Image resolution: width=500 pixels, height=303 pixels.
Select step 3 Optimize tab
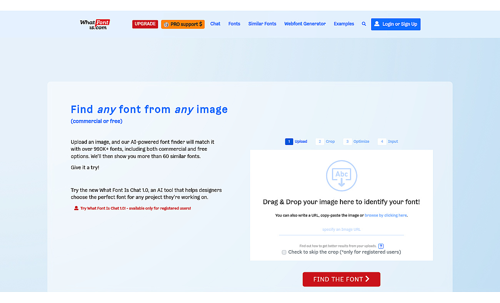click(357, 142)
